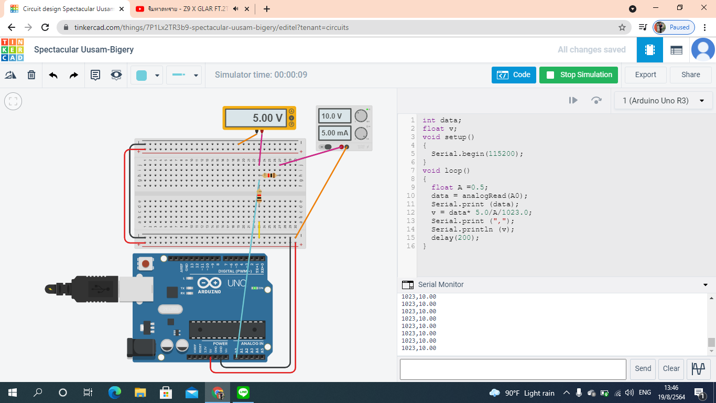Click the Export button
The height and width of the screenshot is (403, 716).
645,75
